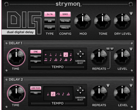Select sixteenth note in Delay 1 tempo

[61, 60]
